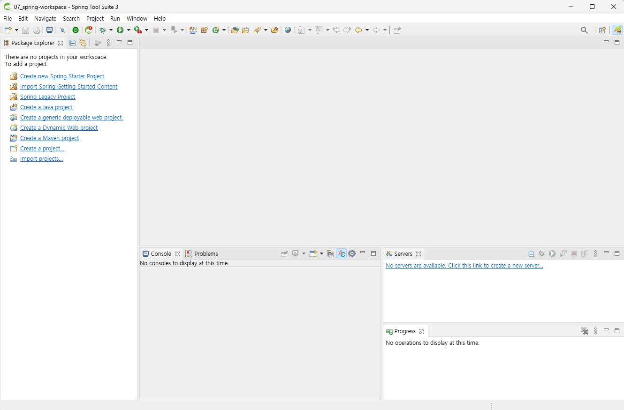This screenshot has height=410, width=624.
Task: Click Create a Maven project link
Action: coord(50,138)
